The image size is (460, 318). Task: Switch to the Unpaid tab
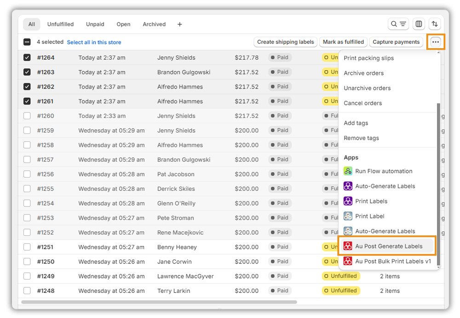[95, 24]
